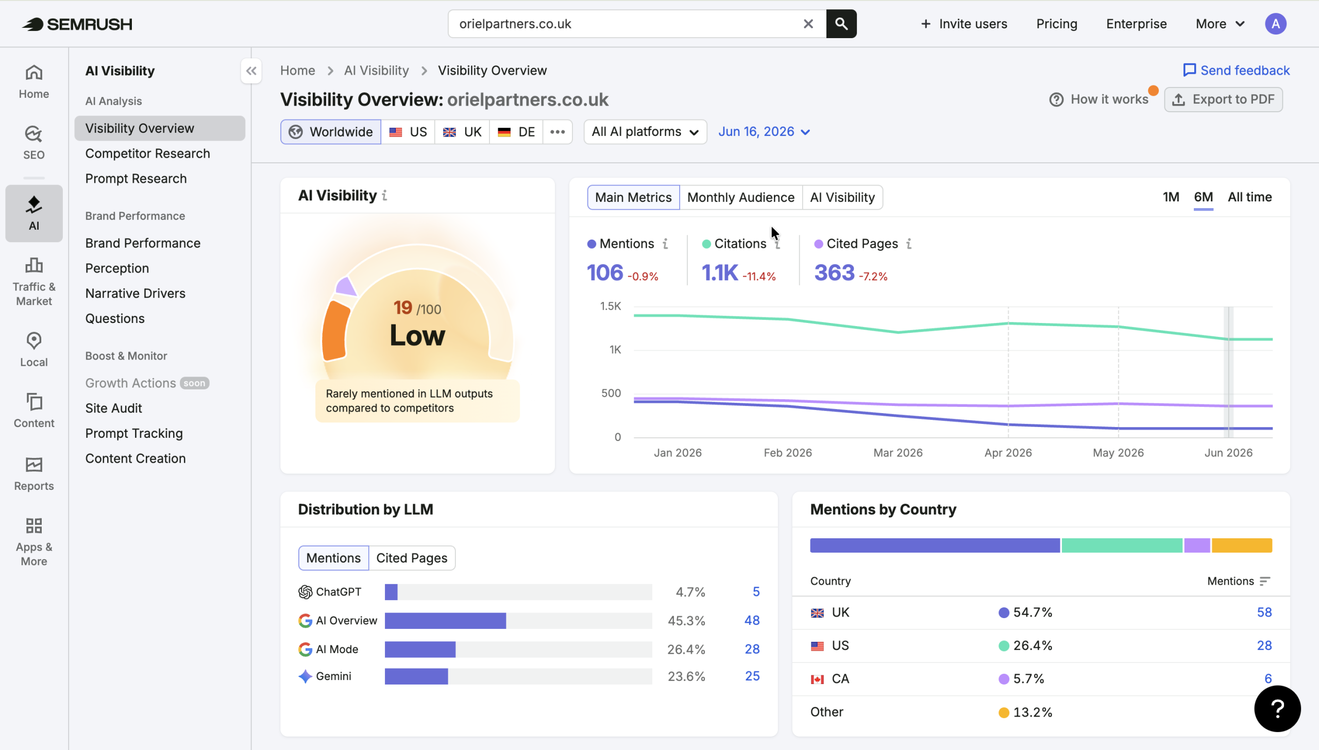Open the AI section in the left rail
Viewport: 1319px width, 750px height.
point(34,213)
